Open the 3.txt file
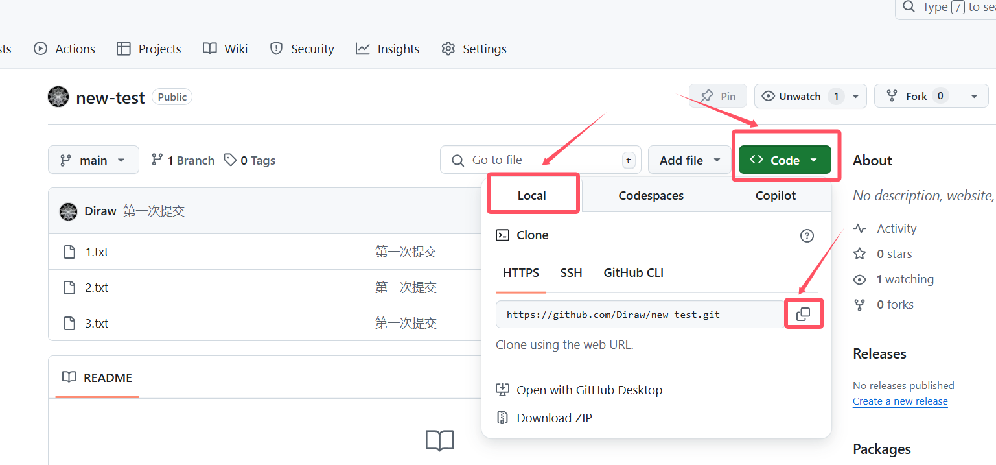 point(97,323)
